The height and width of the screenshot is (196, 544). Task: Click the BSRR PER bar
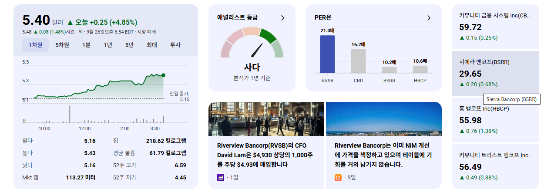click(389, 70)
